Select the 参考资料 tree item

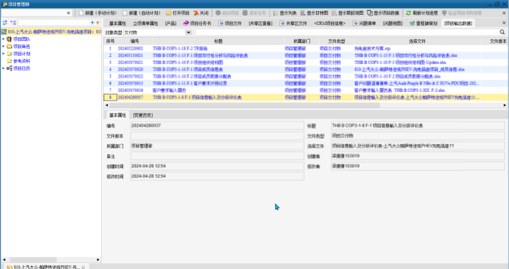coord(21,61)
